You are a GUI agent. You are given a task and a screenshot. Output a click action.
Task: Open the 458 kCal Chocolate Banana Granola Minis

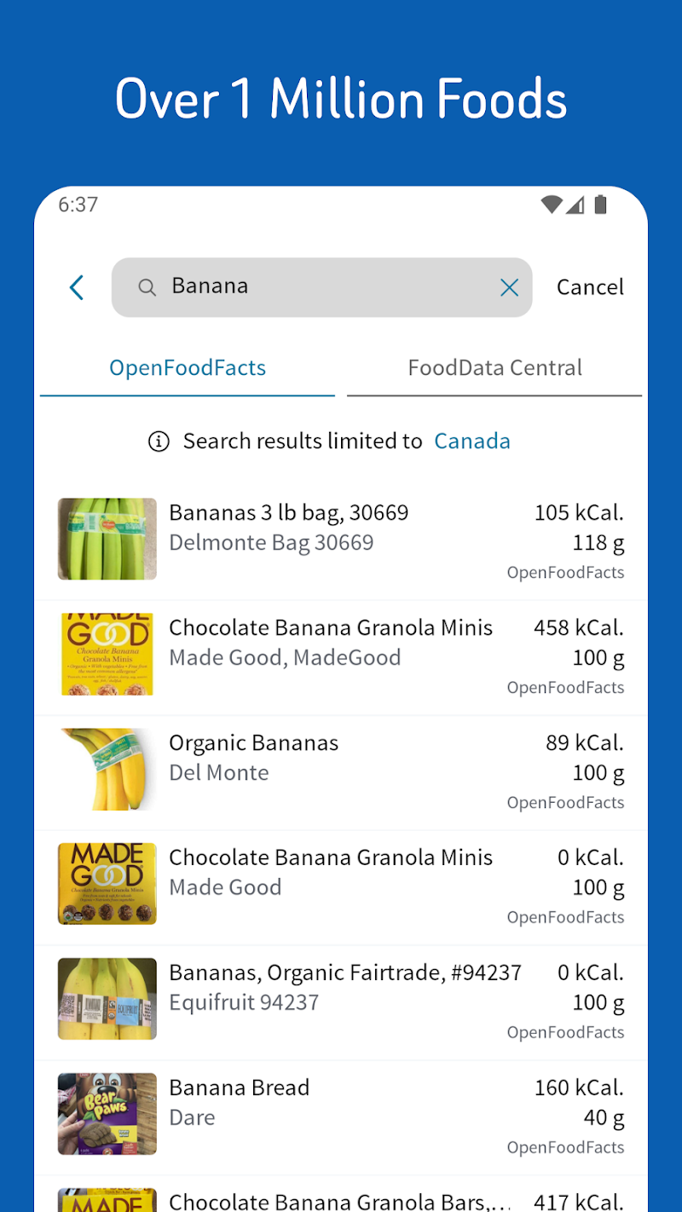coord(331,642)
